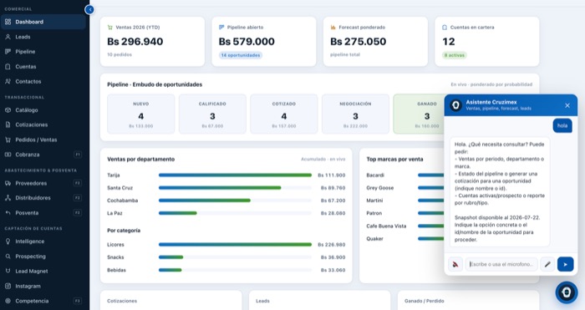Select the CALIFICADO pipeline stage card

212,114
